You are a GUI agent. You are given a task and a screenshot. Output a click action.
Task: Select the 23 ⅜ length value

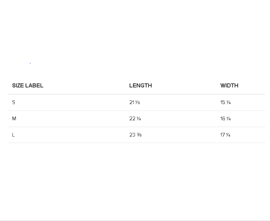[x=135, y=135]
